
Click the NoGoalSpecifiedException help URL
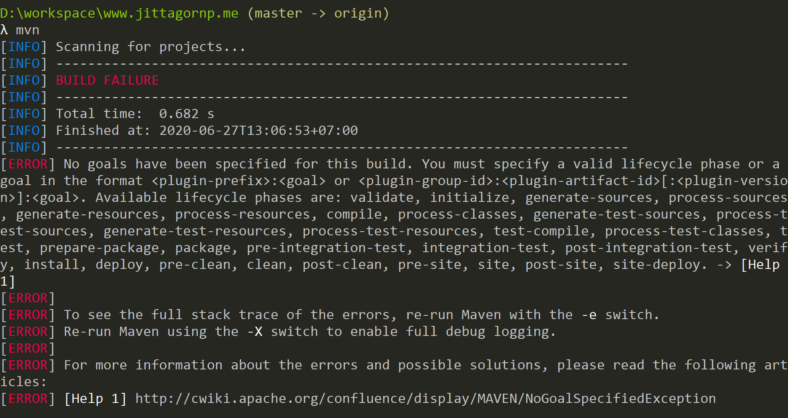pyautogui.click(x=426, y=398)
